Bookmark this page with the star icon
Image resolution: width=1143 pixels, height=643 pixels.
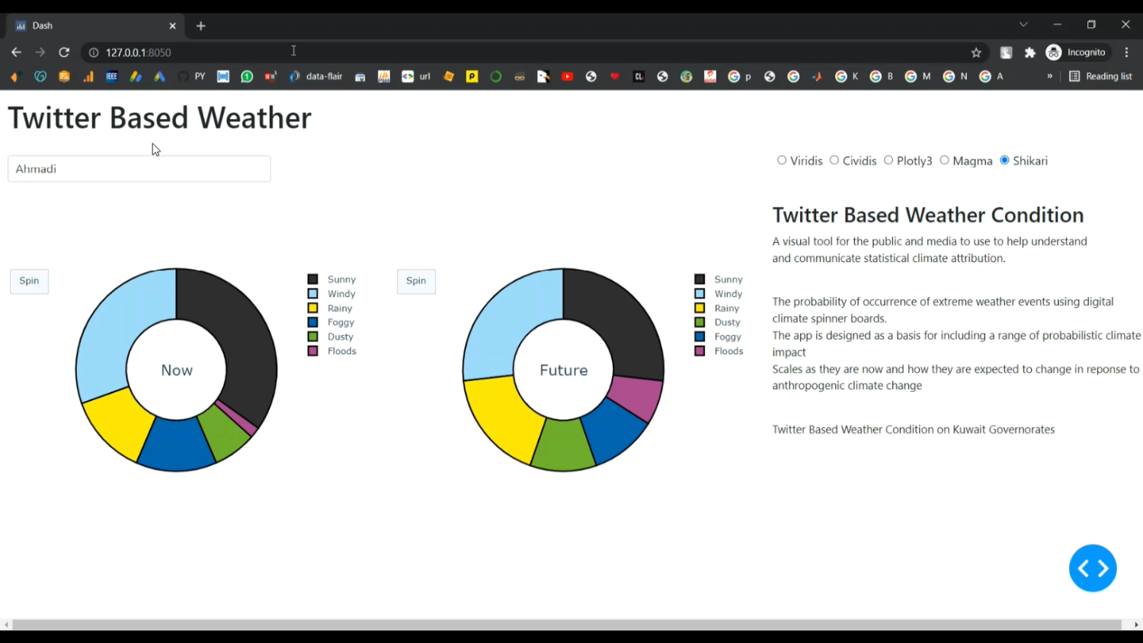(x=976, y=53)
